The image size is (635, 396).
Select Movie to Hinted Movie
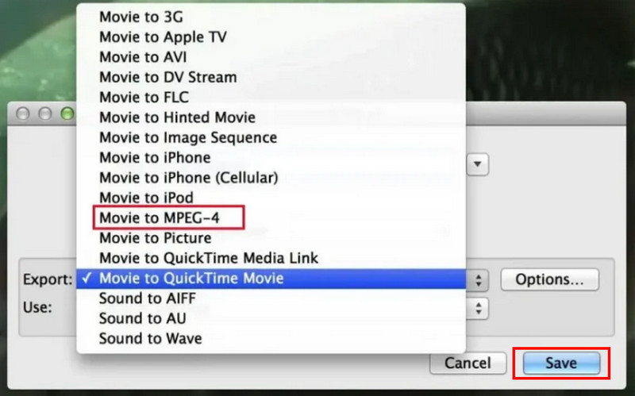271,117
